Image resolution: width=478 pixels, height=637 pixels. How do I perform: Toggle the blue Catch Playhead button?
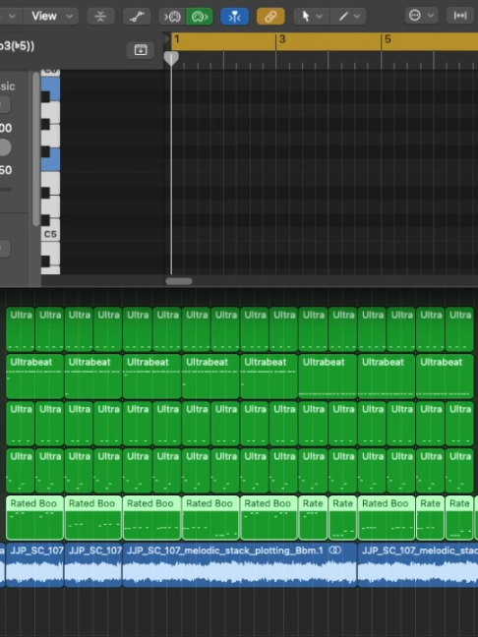coord(234,17)
